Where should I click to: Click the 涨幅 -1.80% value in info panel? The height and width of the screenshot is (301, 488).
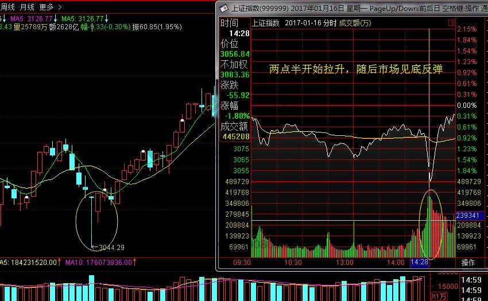coord(235,116)
